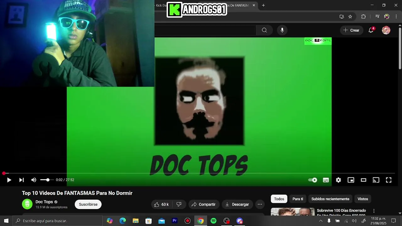This screenshot has height=226, width=402.
Task: Switch to the Kick Dashboard tab
Action: [161, 5]
